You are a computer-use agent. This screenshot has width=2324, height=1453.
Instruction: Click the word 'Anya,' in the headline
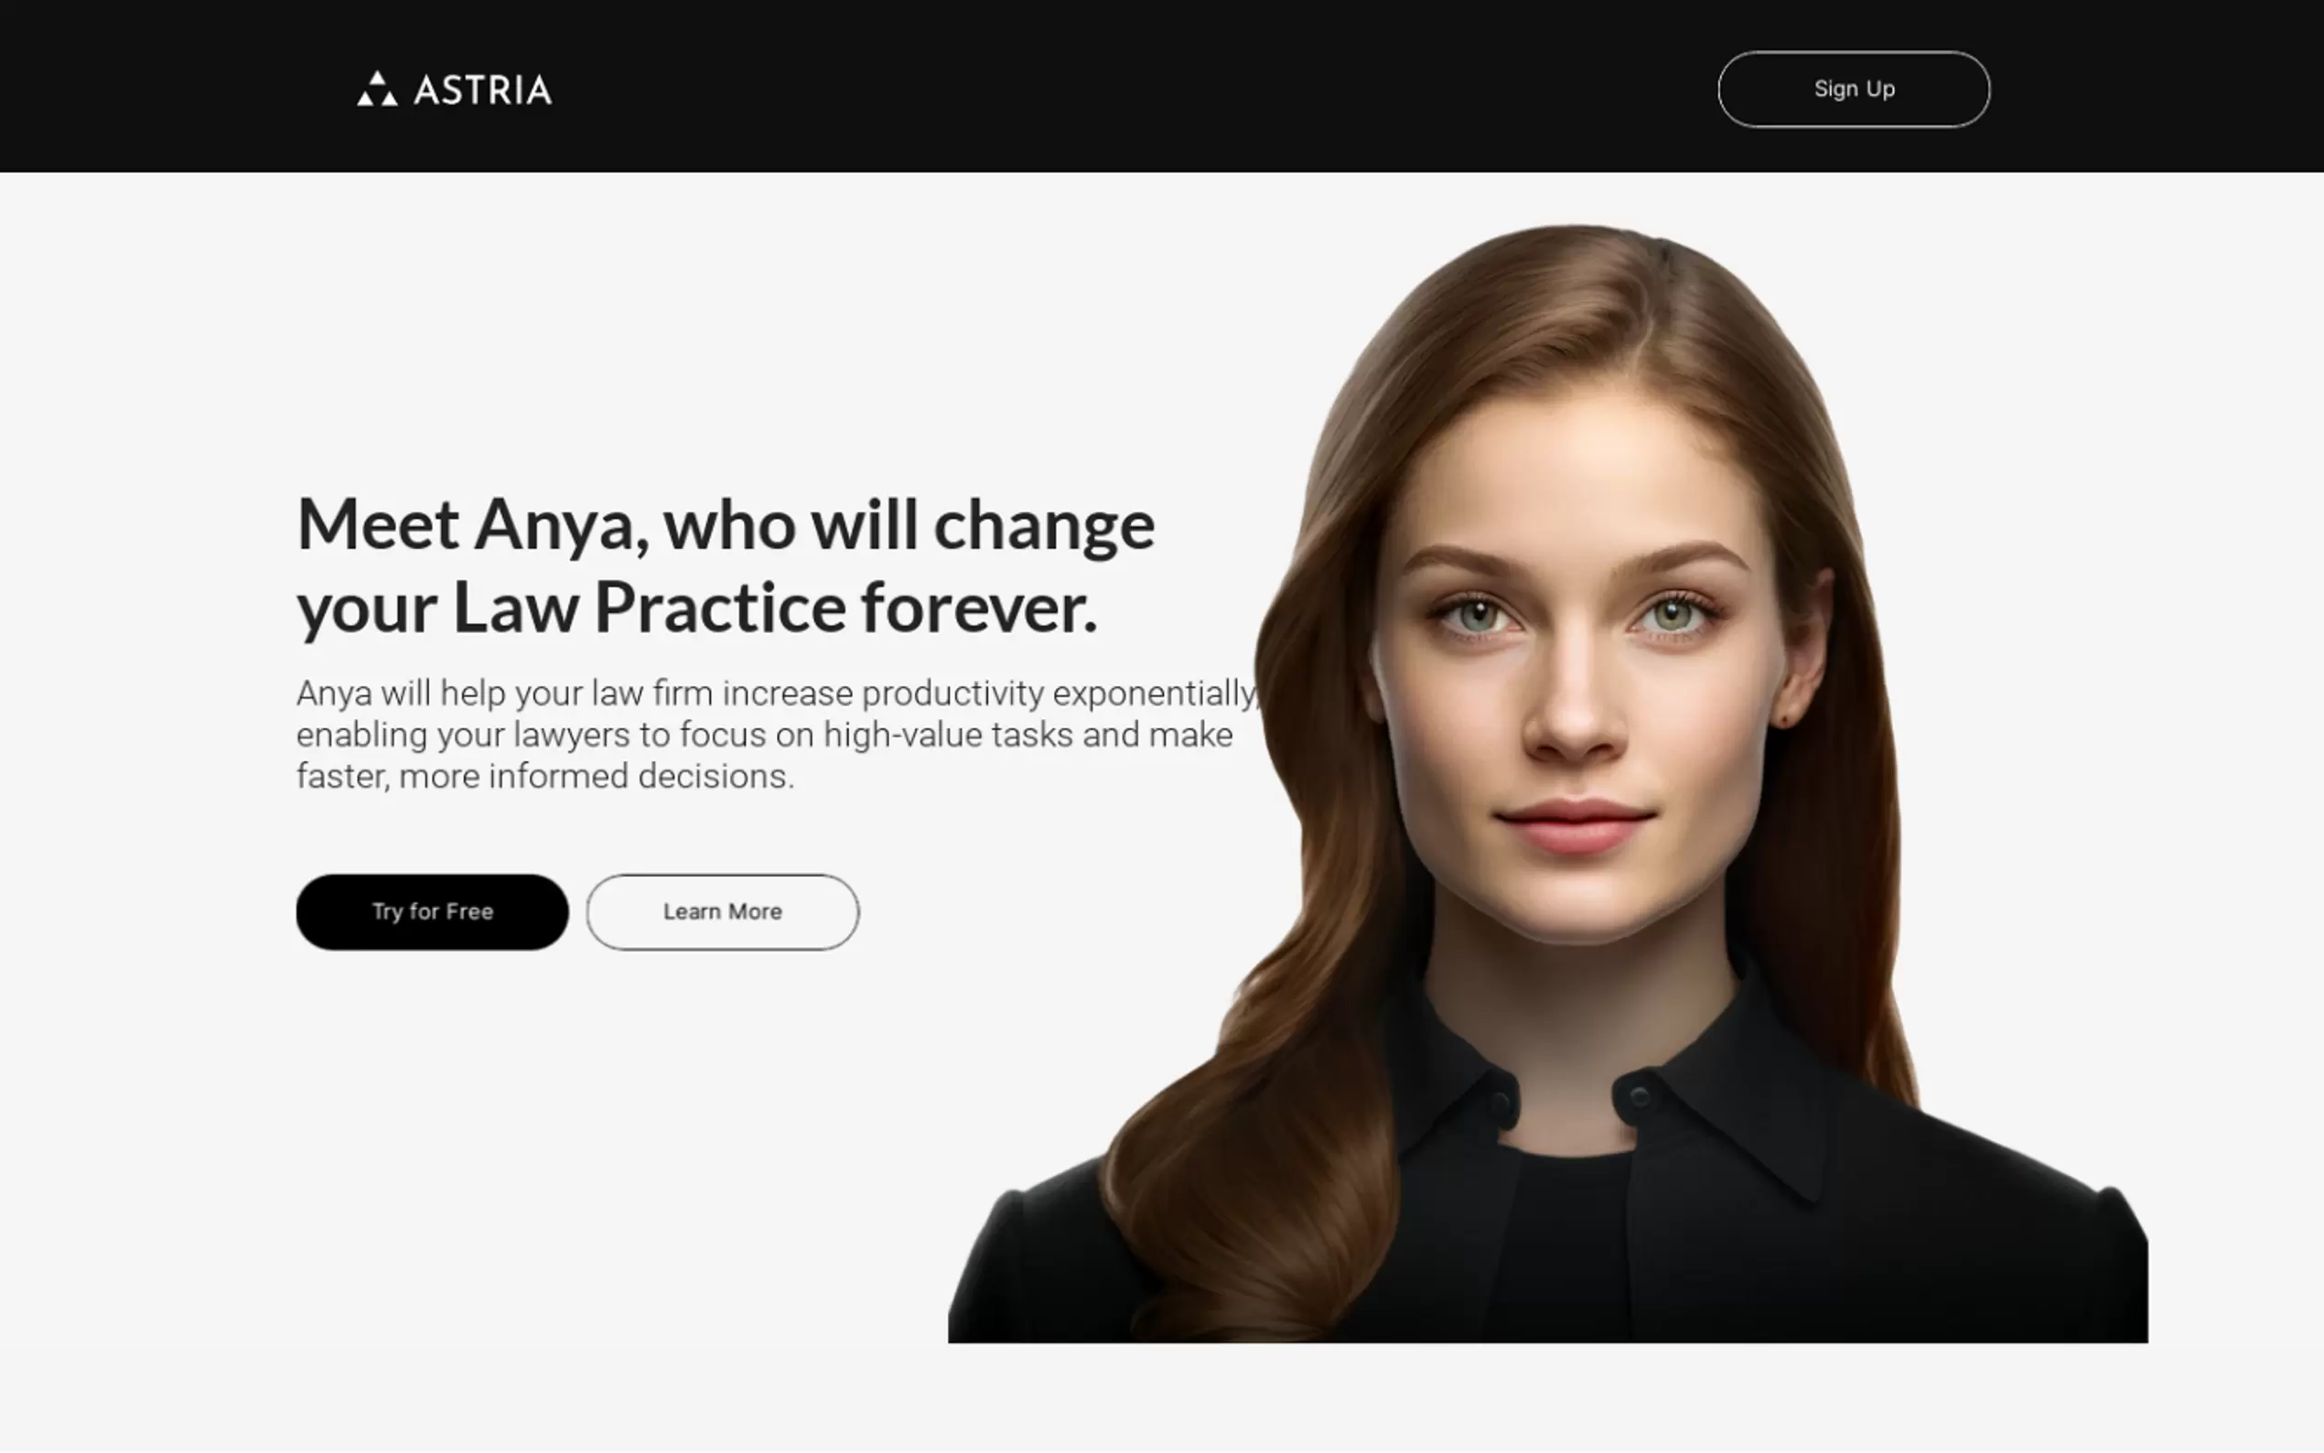561,525
